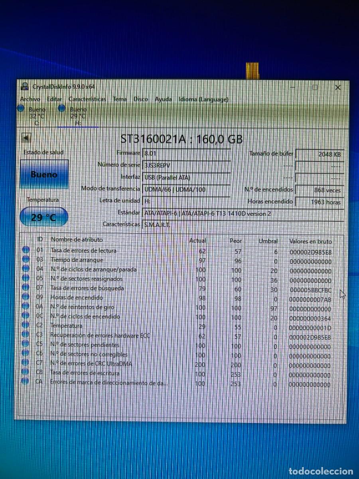
Task: Click the Bueno health status button
Action: click(x=44, y=174)
